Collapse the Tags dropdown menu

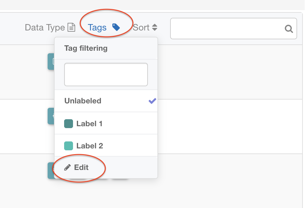(x=97, y=28)
